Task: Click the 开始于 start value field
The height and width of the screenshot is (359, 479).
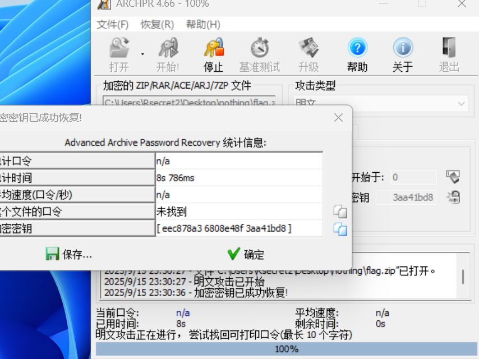Action: pos(413,177)
